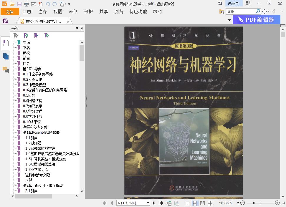This screenshot has width=286, height=207.
Task: Save the document with the floppy icon
Action: point(19,4)
